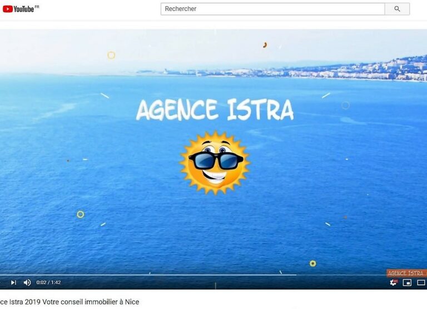Click the AGENCE ISTRA channel watermark
Image resolution: width=427 pixels, height=309 pixels.
pos(406,273)
